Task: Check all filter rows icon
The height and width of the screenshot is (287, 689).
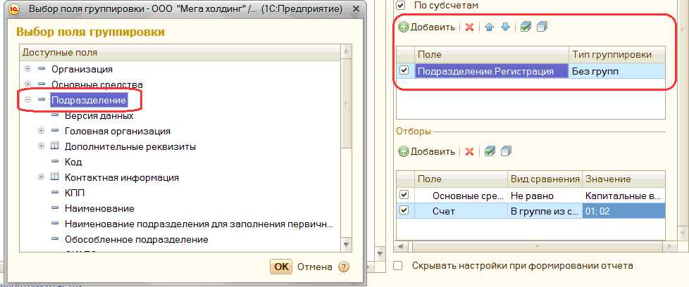Action: 489,152
